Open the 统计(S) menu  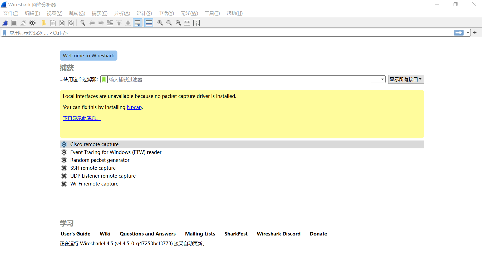pos(144,13)
